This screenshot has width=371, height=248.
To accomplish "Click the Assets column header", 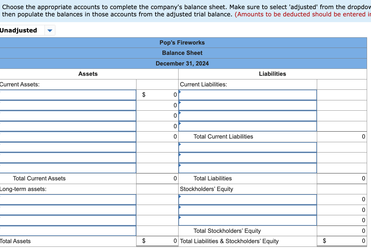I will tap(88, 74).
